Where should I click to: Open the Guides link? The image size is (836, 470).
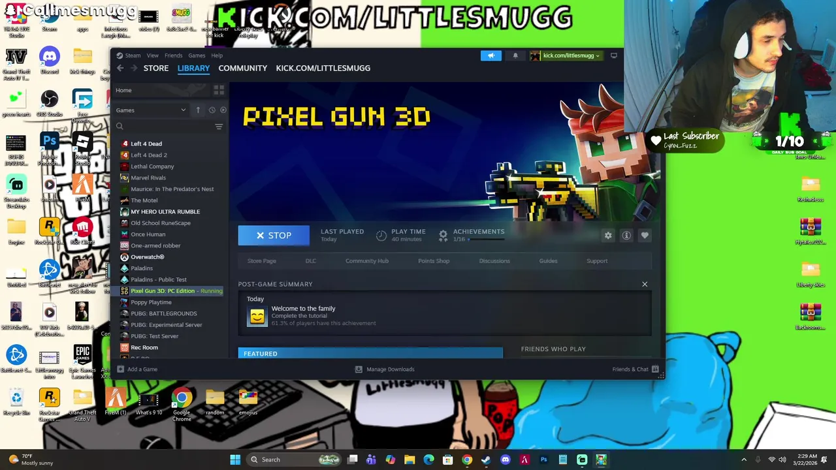(x=548, y=261)
